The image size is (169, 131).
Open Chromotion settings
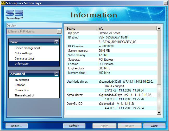click(22, 90)
